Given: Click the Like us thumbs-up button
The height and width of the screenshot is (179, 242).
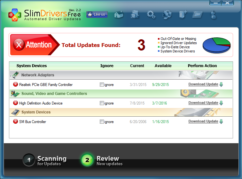Looking at the screenshot, I should [97, 14].
